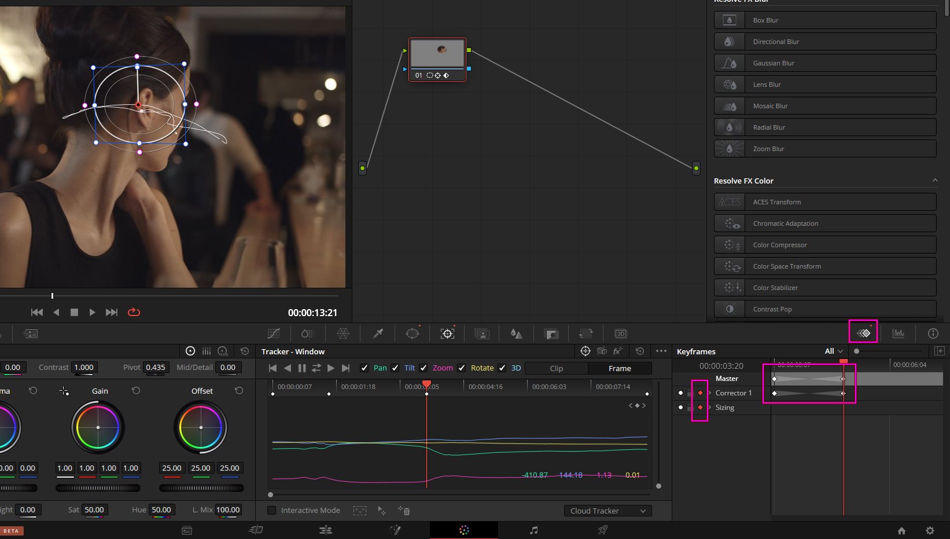Pick white point for Gain wheel

click(64, 391)
